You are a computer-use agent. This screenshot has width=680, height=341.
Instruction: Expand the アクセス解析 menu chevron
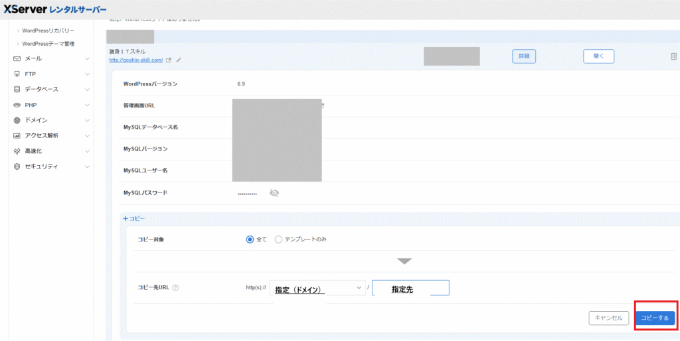[87, 135]
